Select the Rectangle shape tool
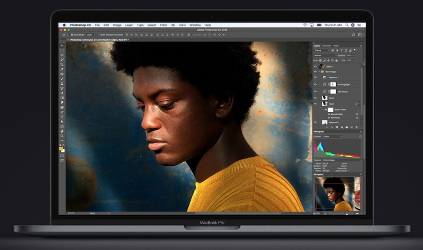 (x=62, y=127)
